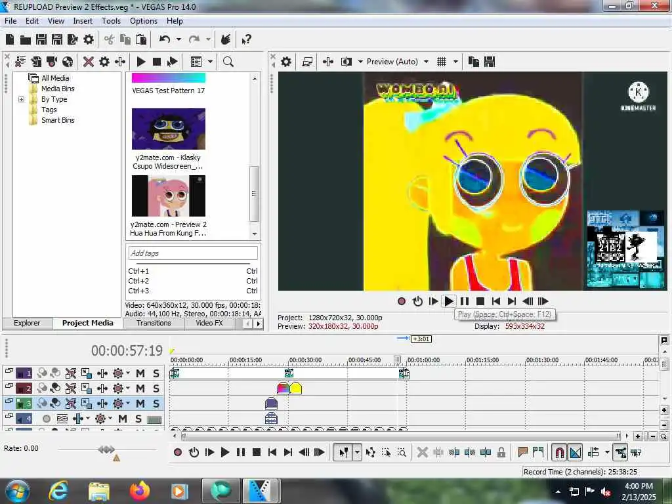Open Project Properties gear in main toolbar
The height and width of the screenshot is (504, 672).
point(89,40)
